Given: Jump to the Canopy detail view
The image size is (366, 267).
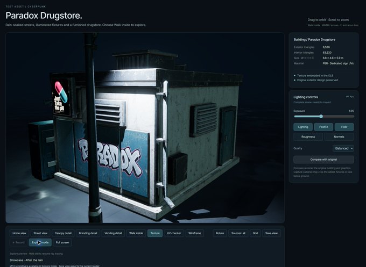Looking at the screenshot, I should [63, 233].
